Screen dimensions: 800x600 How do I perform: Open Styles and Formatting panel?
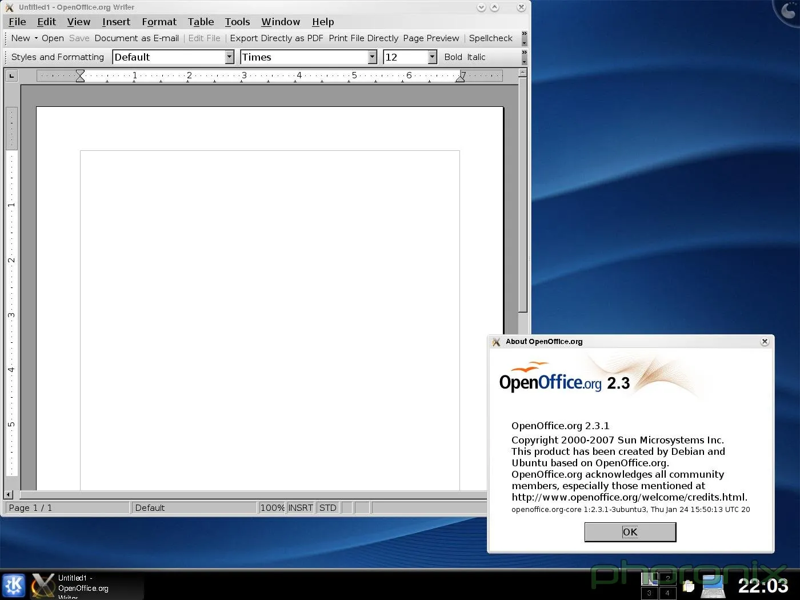coord(58,57)
